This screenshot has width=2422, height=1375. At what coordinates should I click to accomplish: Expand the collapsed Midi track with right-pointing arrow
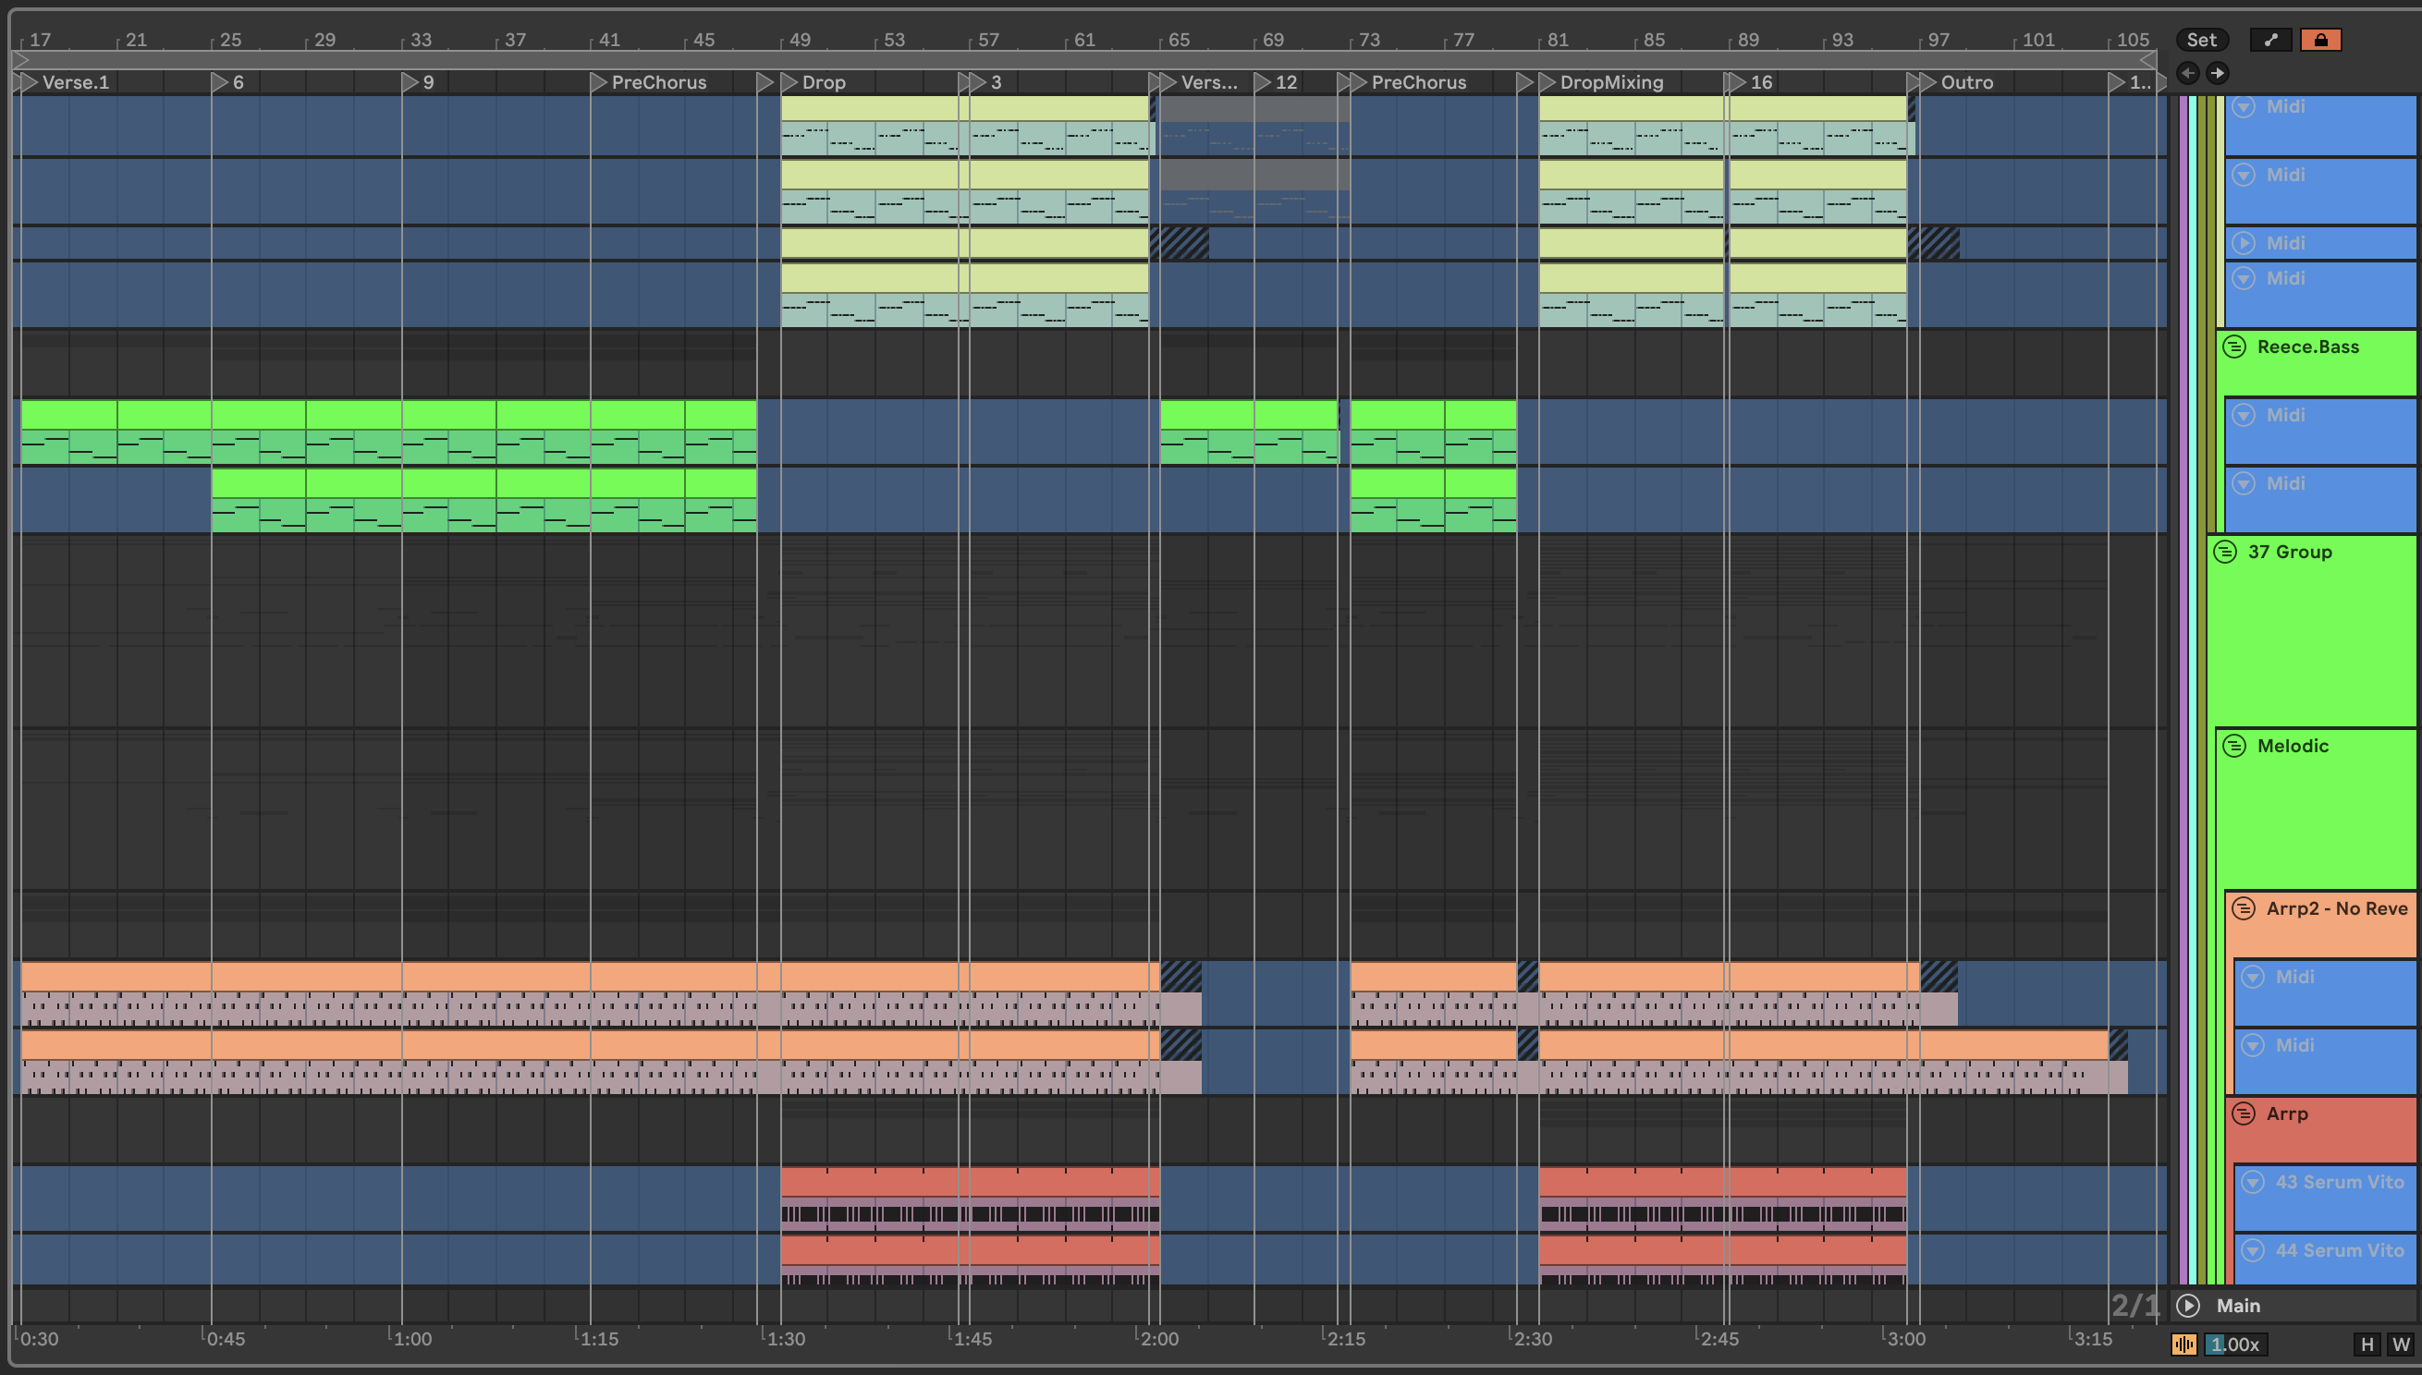(2244, 243)
